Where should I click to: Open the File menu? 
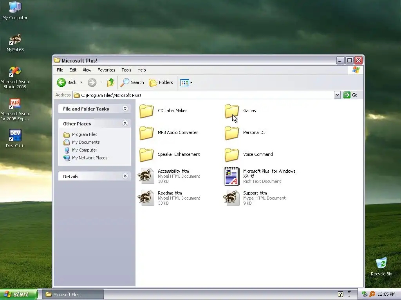coord(60,70)
